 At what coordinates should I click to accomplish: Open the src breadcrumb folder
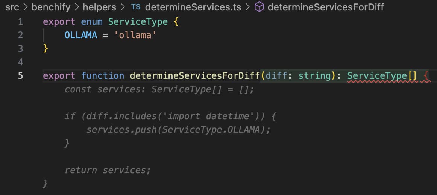pos(12,7)
